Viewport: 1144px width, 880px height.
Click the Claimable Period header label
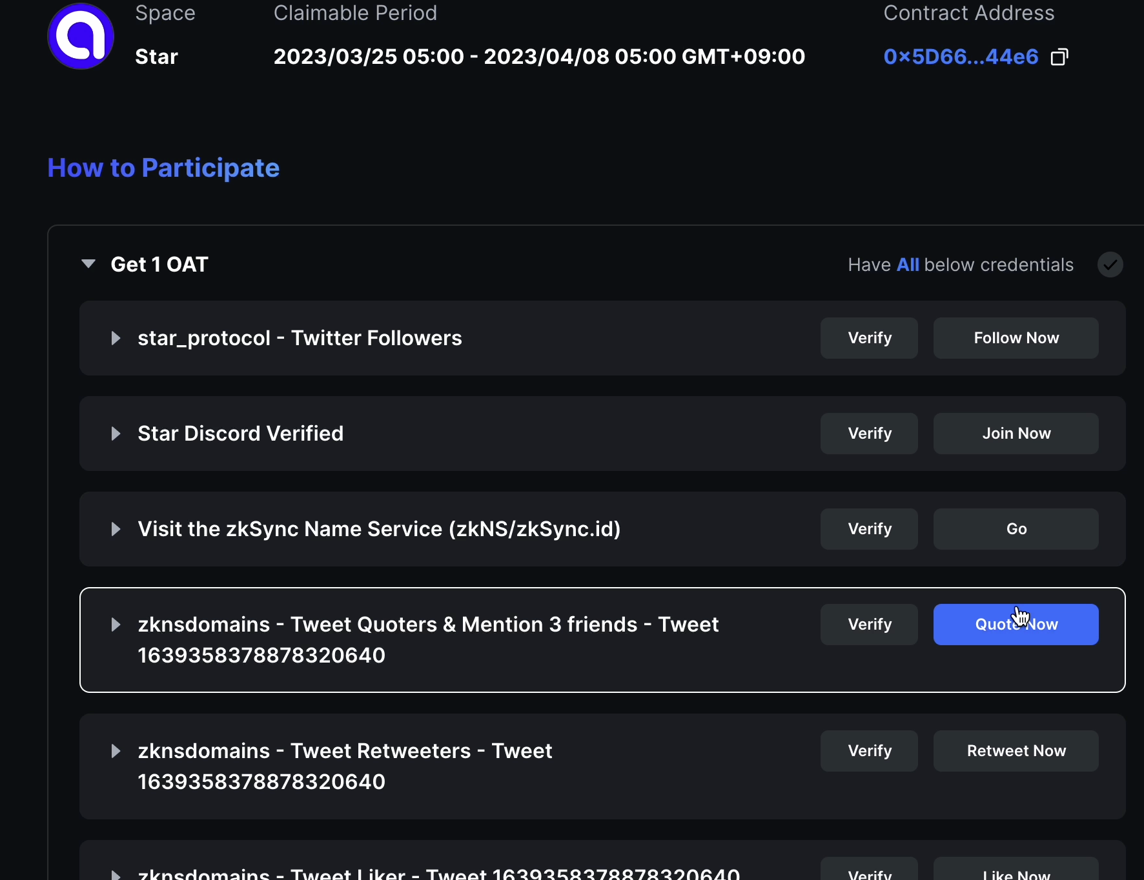(x=355, y=13)
